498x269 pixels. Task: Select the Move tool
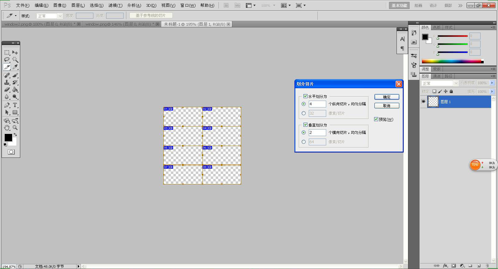[15, 52]
